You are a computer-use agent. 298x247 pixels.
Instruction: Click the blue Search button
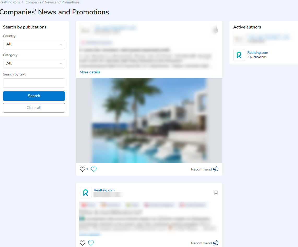pyautogui.click(x=34, y=96)
